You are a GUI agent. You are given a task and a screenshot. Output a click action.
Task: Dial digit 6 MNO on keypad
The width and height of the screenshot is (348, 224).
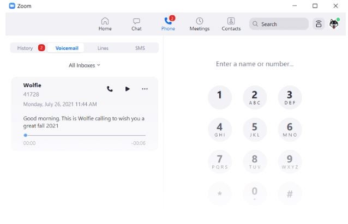(x=290, y=130)
